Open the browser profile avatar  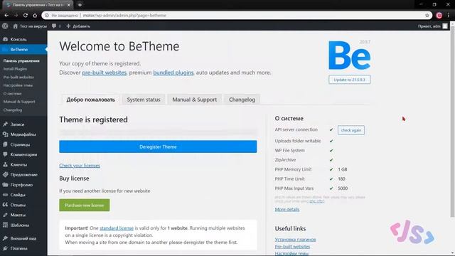(x=439, y=16)
